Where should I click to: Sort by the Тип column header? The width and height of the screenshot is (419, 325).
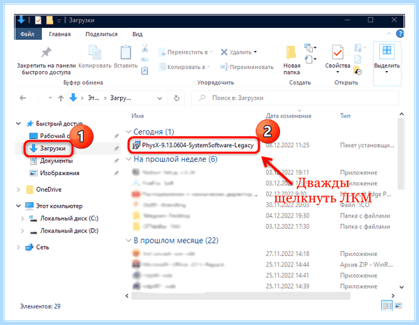click(x=345, y=116)
